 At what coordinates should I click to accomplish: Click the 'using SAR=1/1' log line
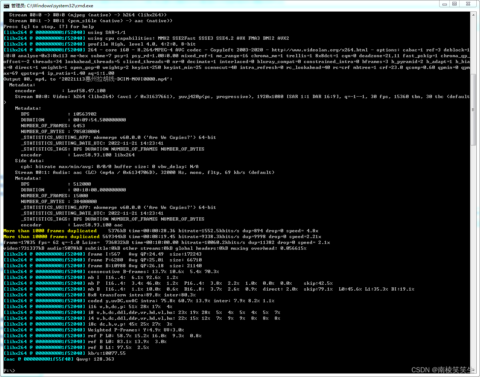tap(65, 32)
